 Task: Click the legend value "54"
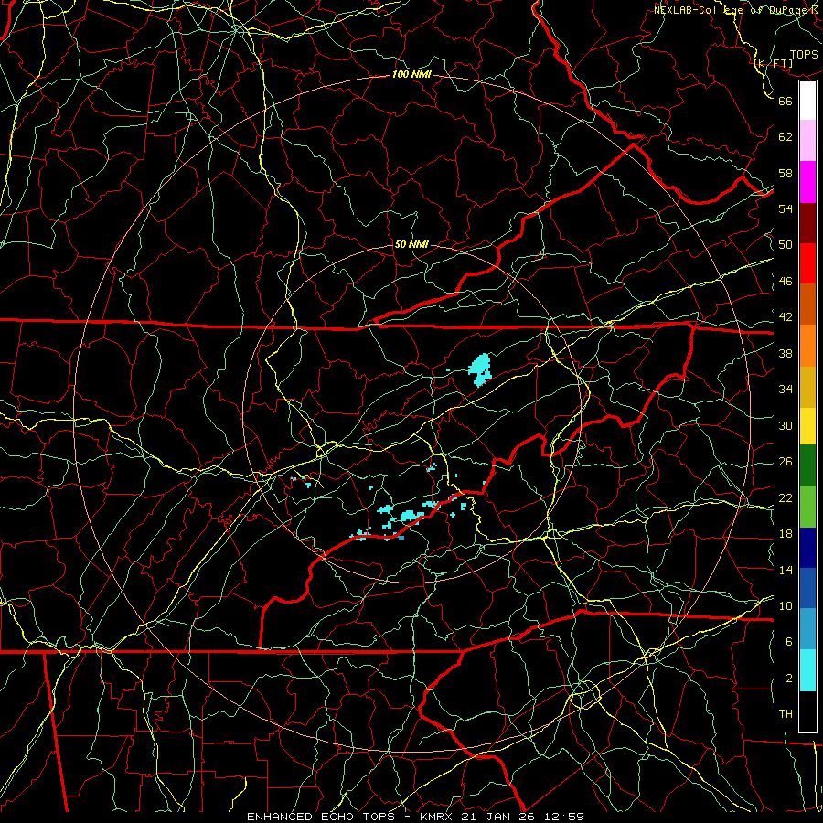[x=786, y=208]
